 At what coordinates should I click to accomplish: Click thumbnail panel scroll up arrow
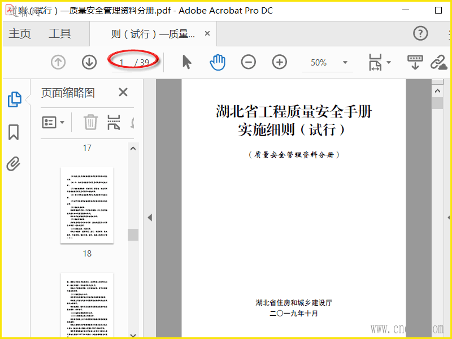[x=133, y=149]
